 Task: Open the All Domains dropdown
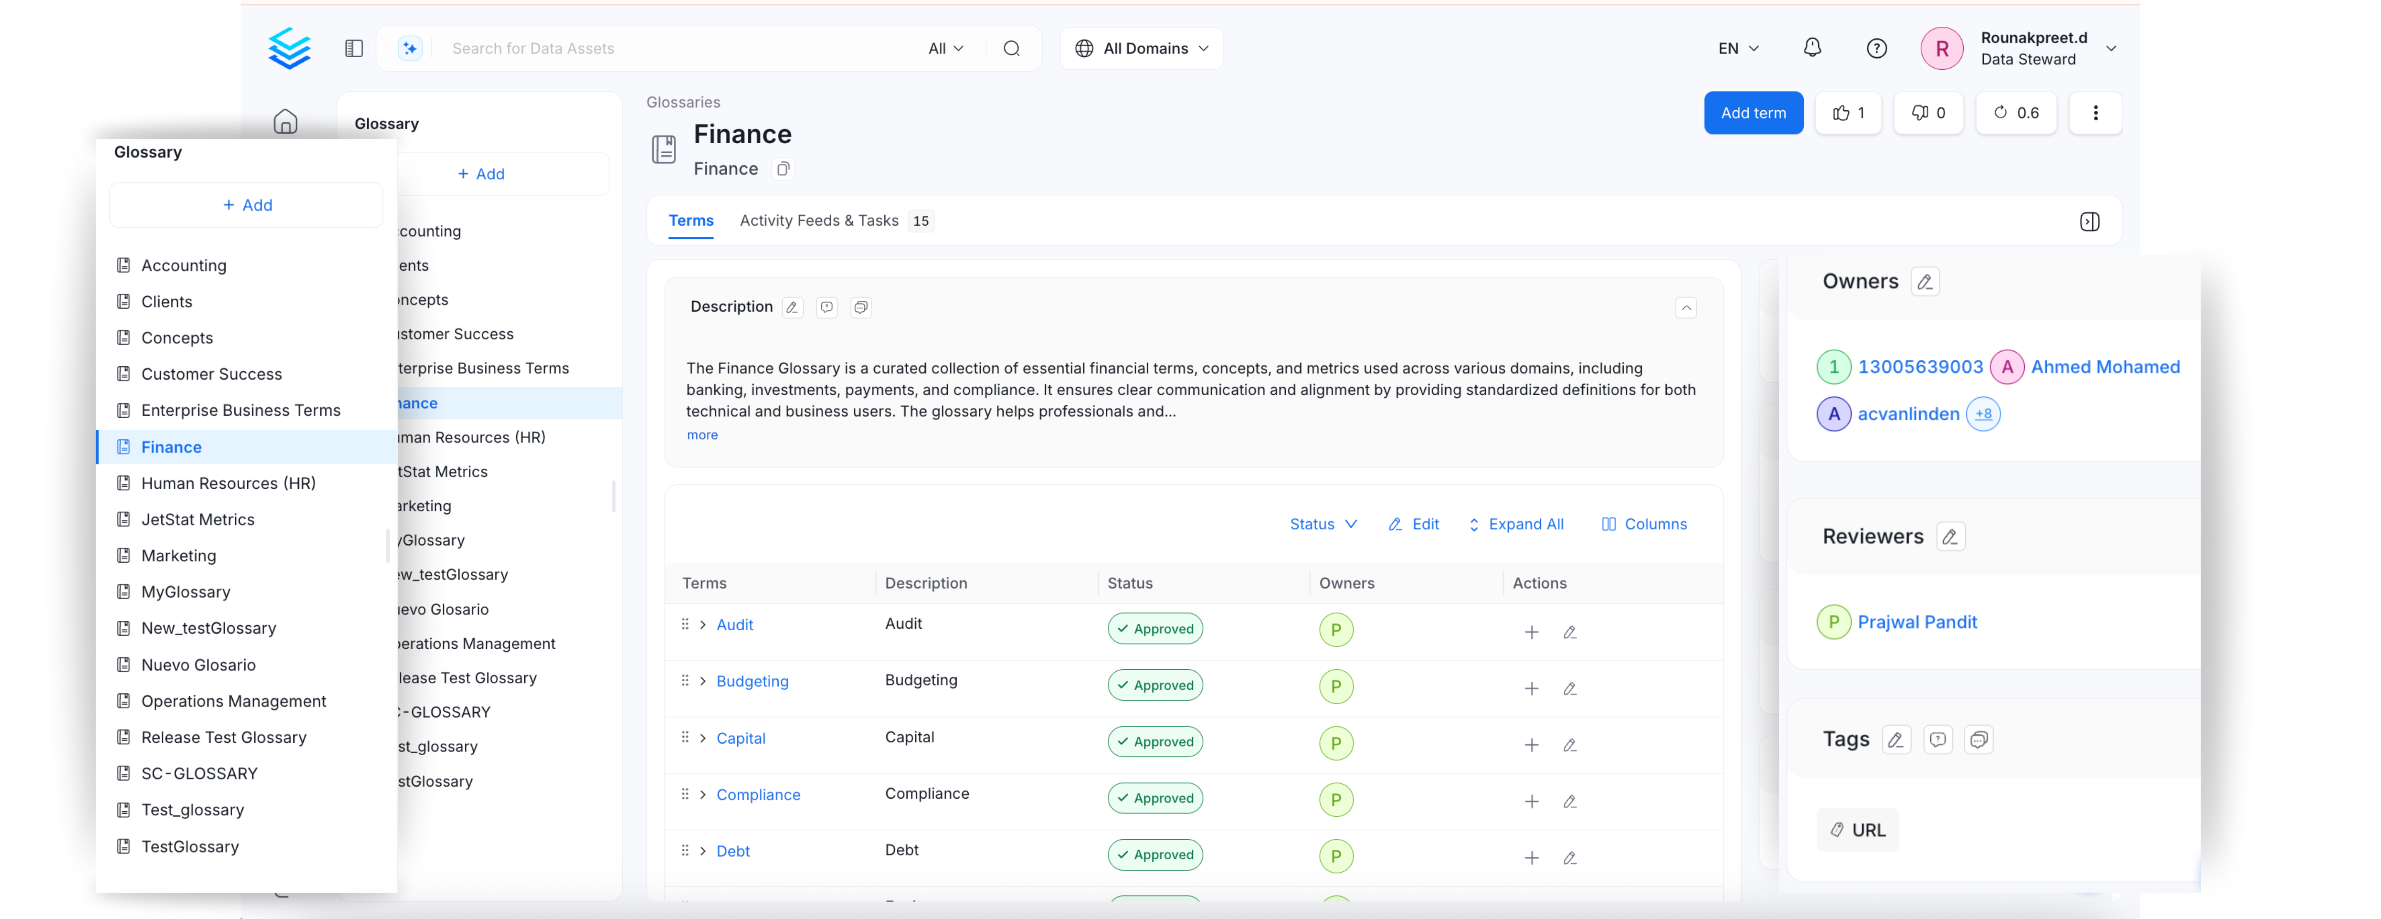point(1142,48)
